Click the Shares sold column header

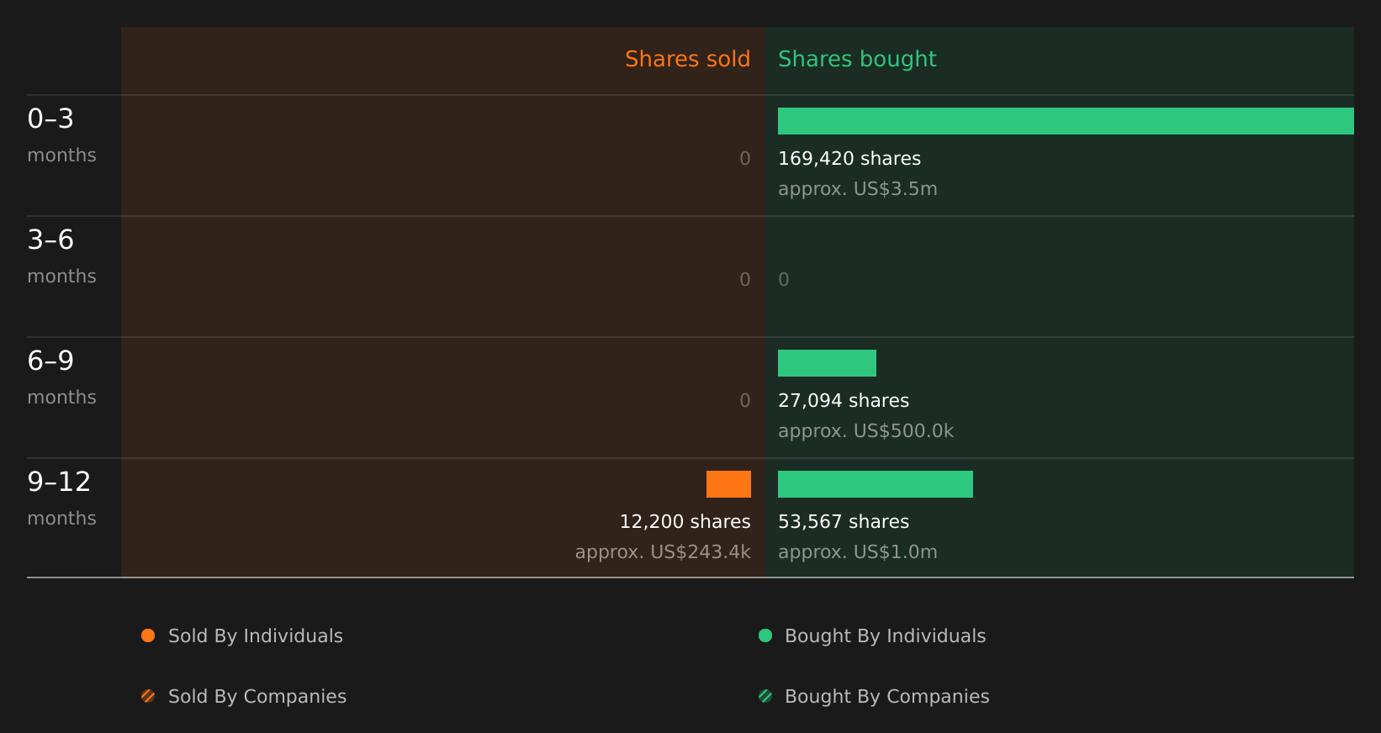pos(687,59)
